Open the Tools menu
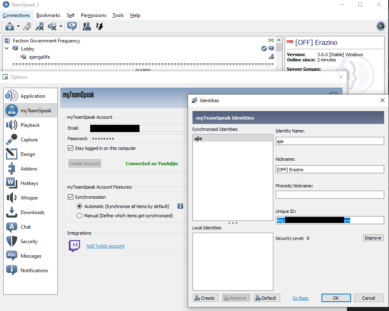Image resolution: width=389 pixels, height=311 pixels. (118, 15)
